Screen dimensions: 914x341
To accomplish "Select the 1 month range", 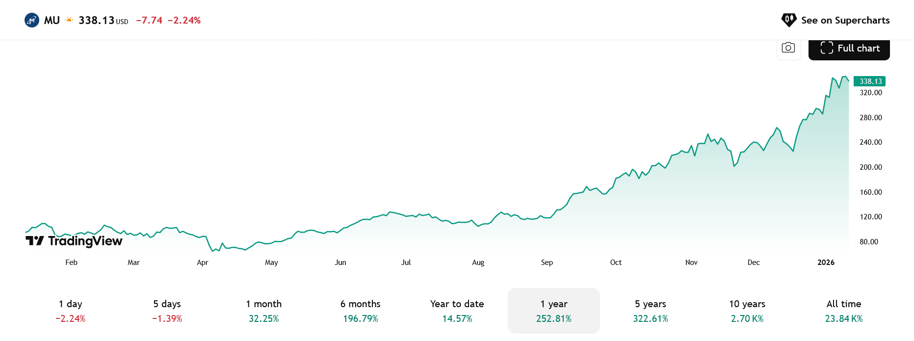I will pyautogui.click(x=264, y=311).
